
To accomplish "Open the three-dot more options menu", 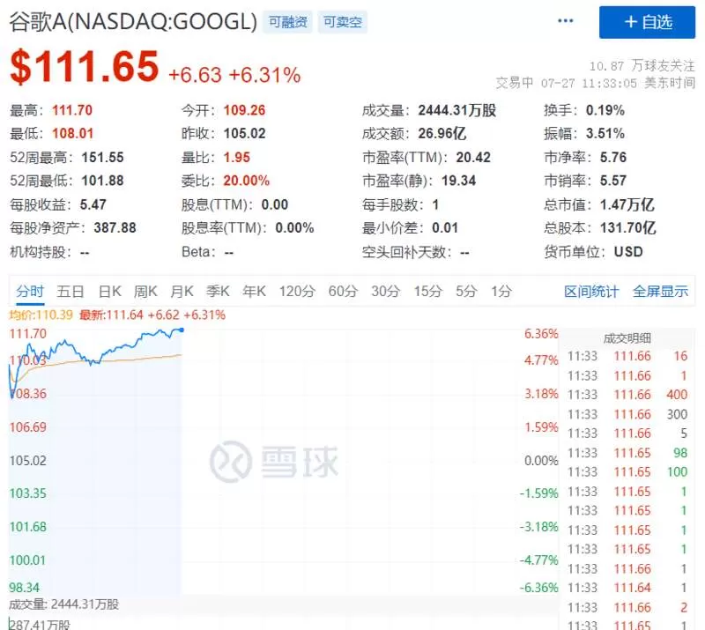I will tap(565, 20).
